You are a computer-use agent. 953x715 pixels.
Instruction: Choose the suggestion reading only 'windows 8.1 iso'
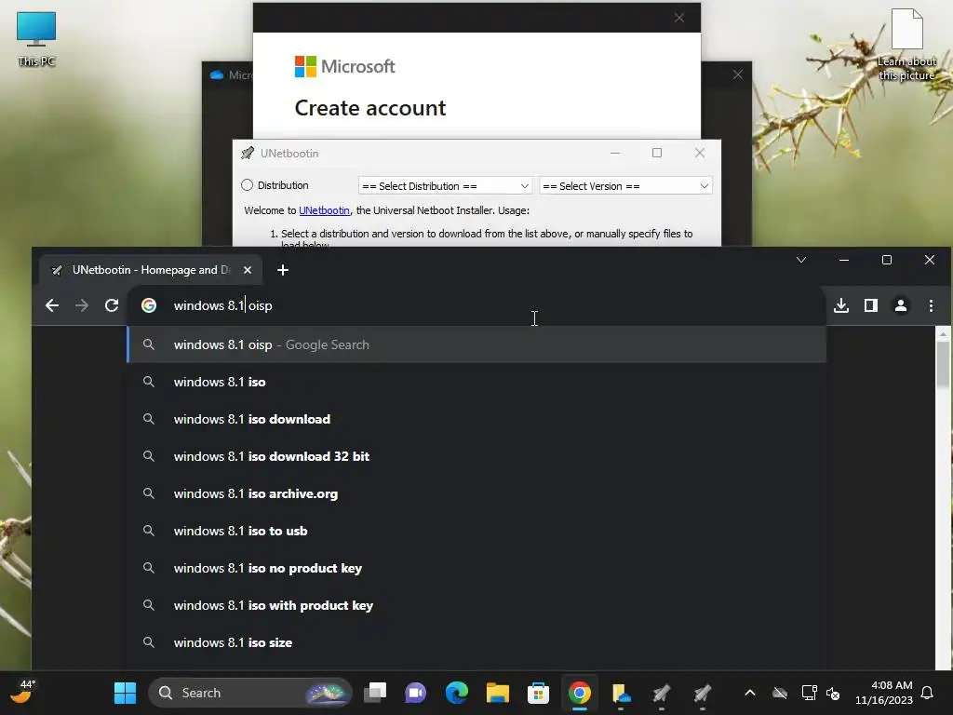[x=476, y=382]
